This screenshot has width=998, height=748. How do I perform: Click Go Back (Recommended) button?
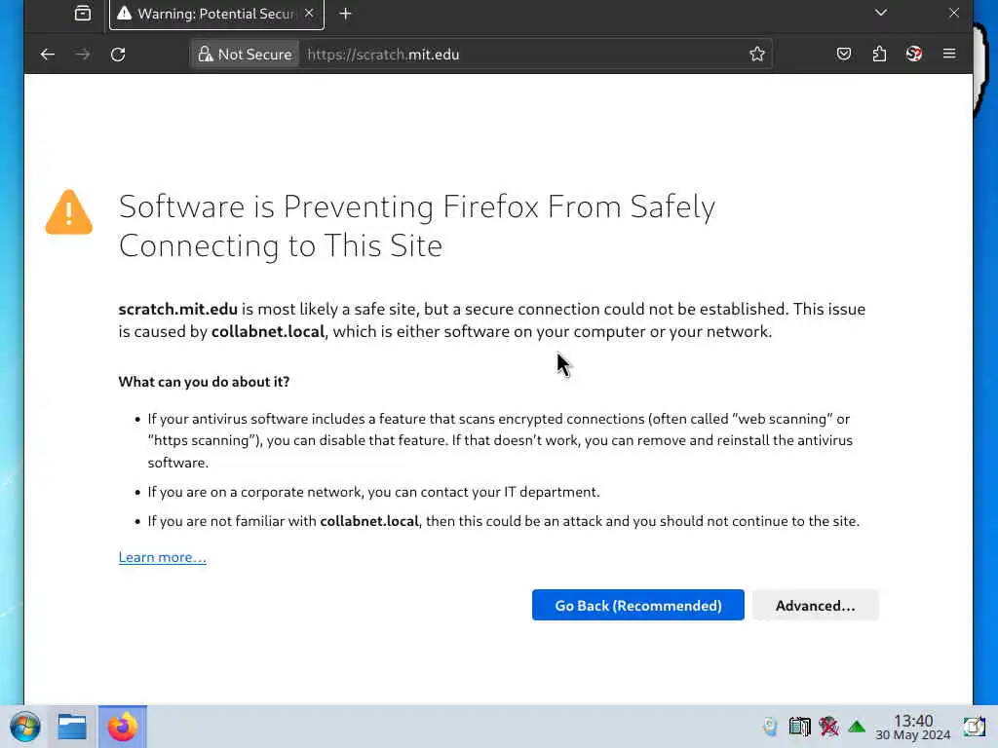[x=637, y=605]
